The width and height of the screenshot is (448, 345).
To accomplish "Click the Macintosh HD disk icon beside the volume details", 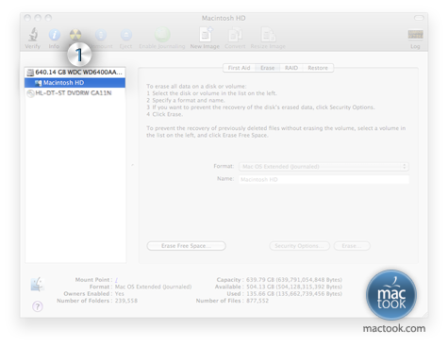I will coord(37,284).
